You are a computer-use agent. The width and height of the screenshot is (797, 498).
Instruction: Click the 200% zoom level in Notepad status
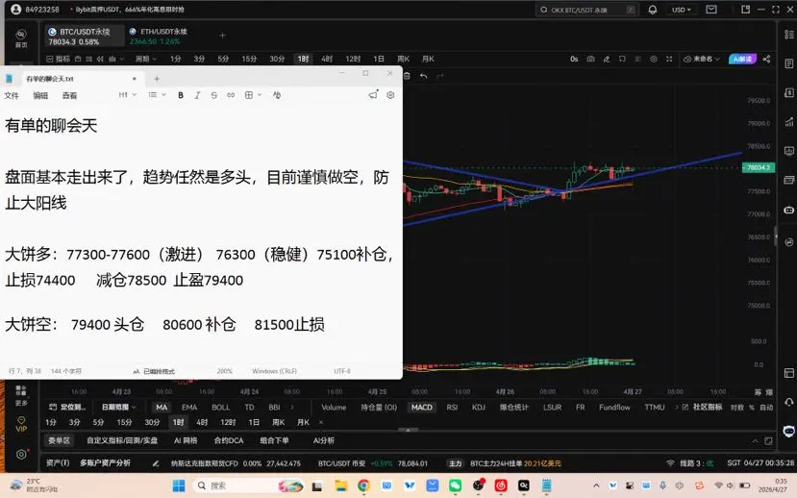coord(225,371)
